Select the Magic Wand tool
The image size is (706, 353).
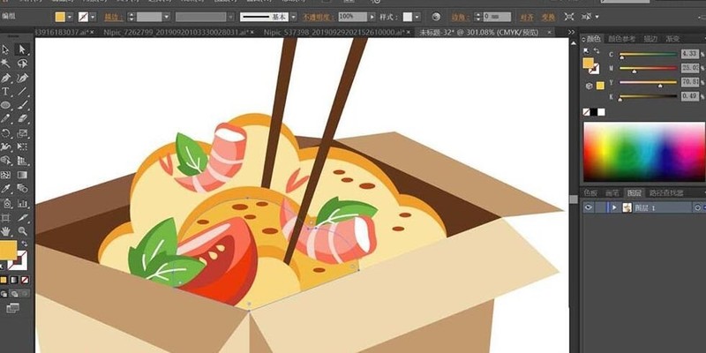[6, 64]
